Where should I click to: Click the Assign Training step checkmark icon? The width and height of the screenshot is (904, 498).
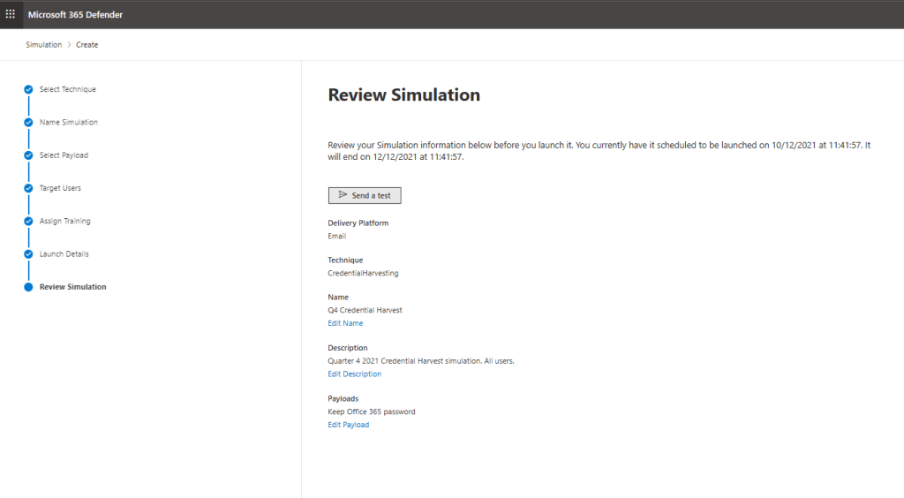tap(29, 221)
